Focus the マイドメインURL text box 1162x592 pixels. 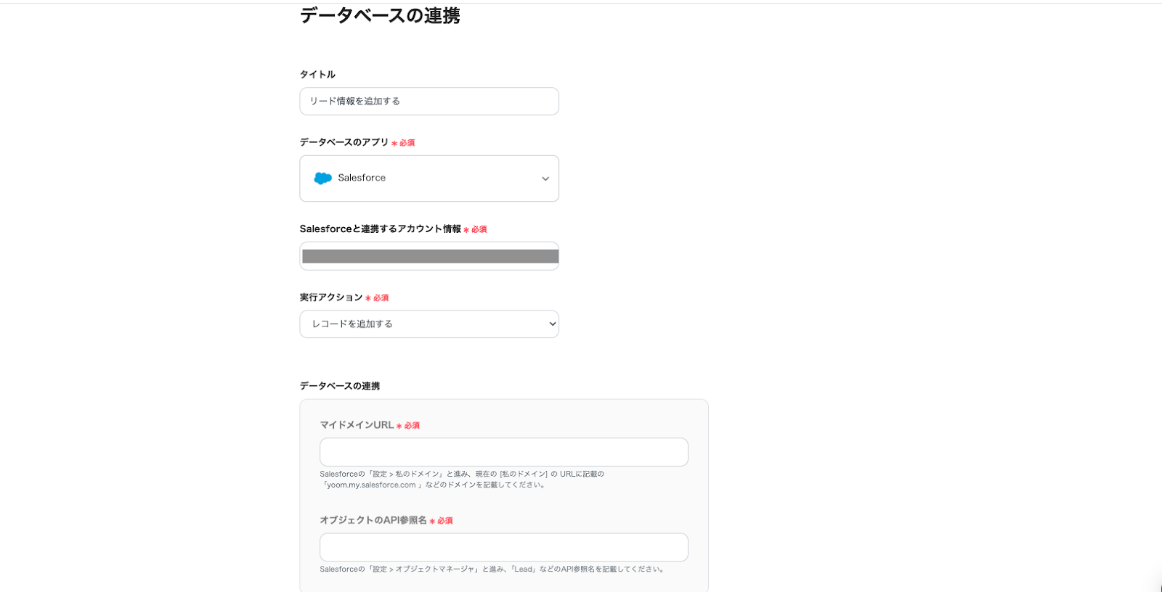(x=503, y=452)
